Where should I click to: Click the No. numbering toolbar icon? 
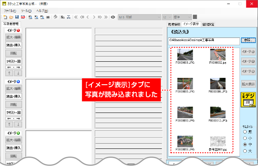63,17
